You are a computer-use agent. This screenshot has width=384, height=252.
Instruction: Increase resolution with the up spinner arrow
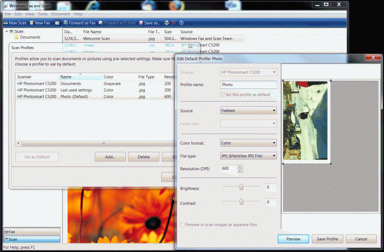point(240,167)
